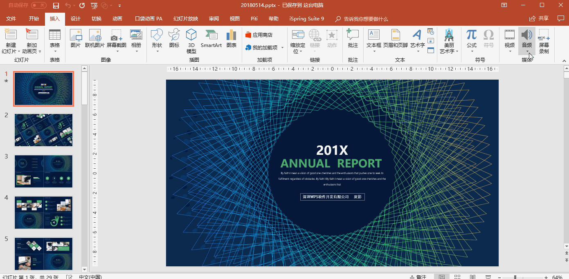Image resolution: width=569 pixels, height=279 pixels.
Task: Expand the 表格 dropdown arrow
Action: click(54, 51)
